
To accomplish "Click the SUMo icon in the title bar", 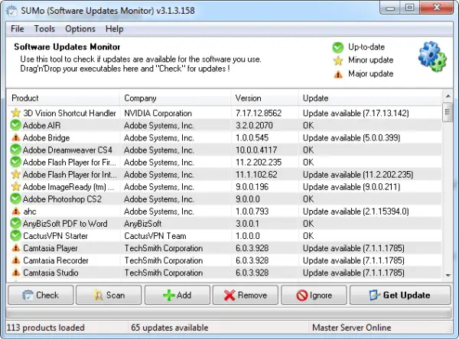I will click(11, 11).
